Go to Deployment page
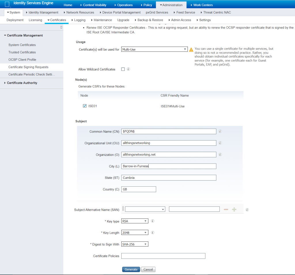Screen dimensions: 295x275 click(15, 20)
